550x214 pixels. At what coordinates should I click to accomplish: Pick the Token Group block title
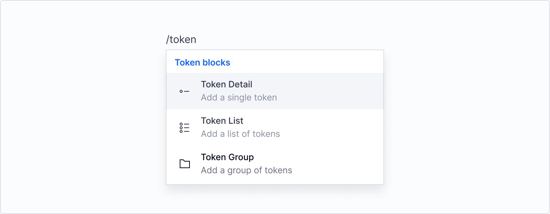pyautogui.click(x=227, y=157)
